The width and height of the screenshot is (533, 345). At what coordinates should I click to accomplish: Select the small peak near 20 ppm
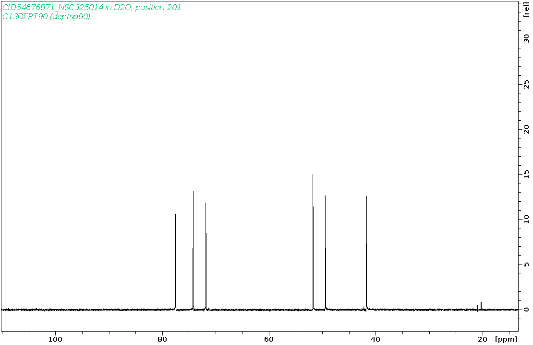click(x=481, y=305)
